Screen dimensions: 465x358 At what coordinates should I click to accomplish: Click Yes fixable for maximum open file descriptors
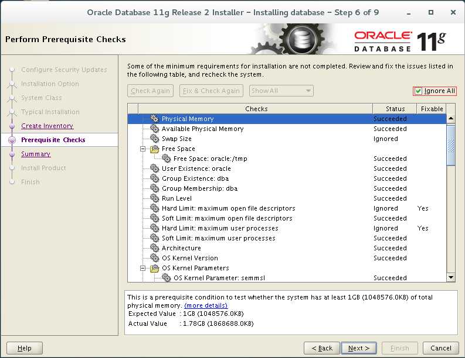(423, 208)
